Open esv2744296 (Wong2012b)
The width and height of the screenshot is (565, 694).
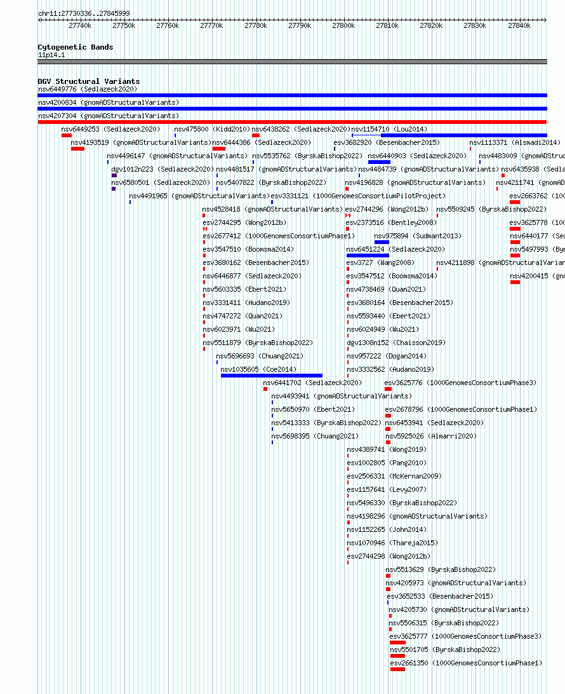387,208
